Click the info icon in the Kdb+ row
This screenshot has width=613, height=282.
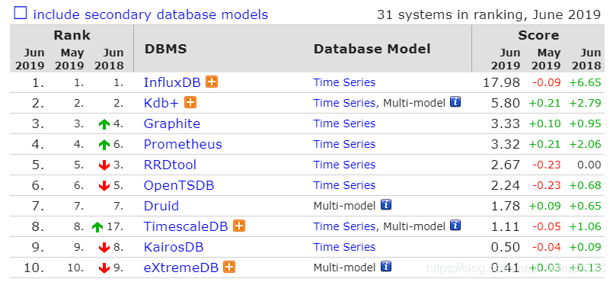pyautogui.click(x=455, y=102)
